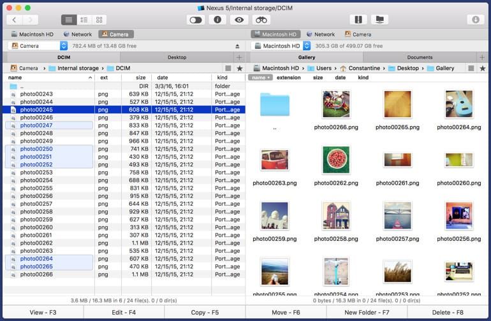Switch to the Desktop tab in left panel
Image resolution: width=491 pixels, height=321 pixels.
click(177, 57)
